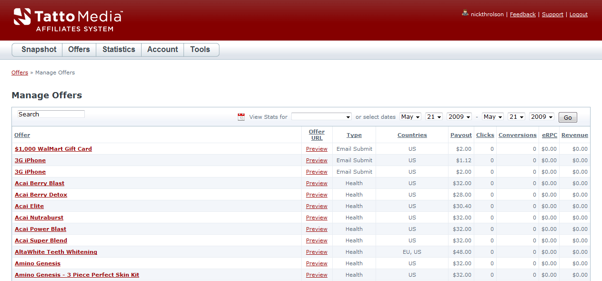The width and height of the screenshot is (602, 281).
Task: Open the Support link
Action: click(552, 14)
